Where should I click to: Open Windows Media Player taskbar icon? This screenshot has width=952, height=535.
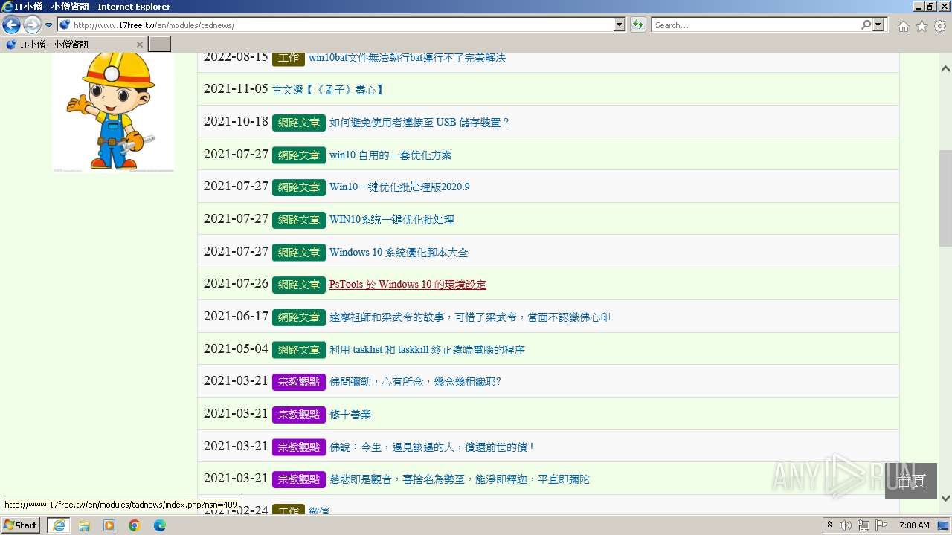(109, 525)
